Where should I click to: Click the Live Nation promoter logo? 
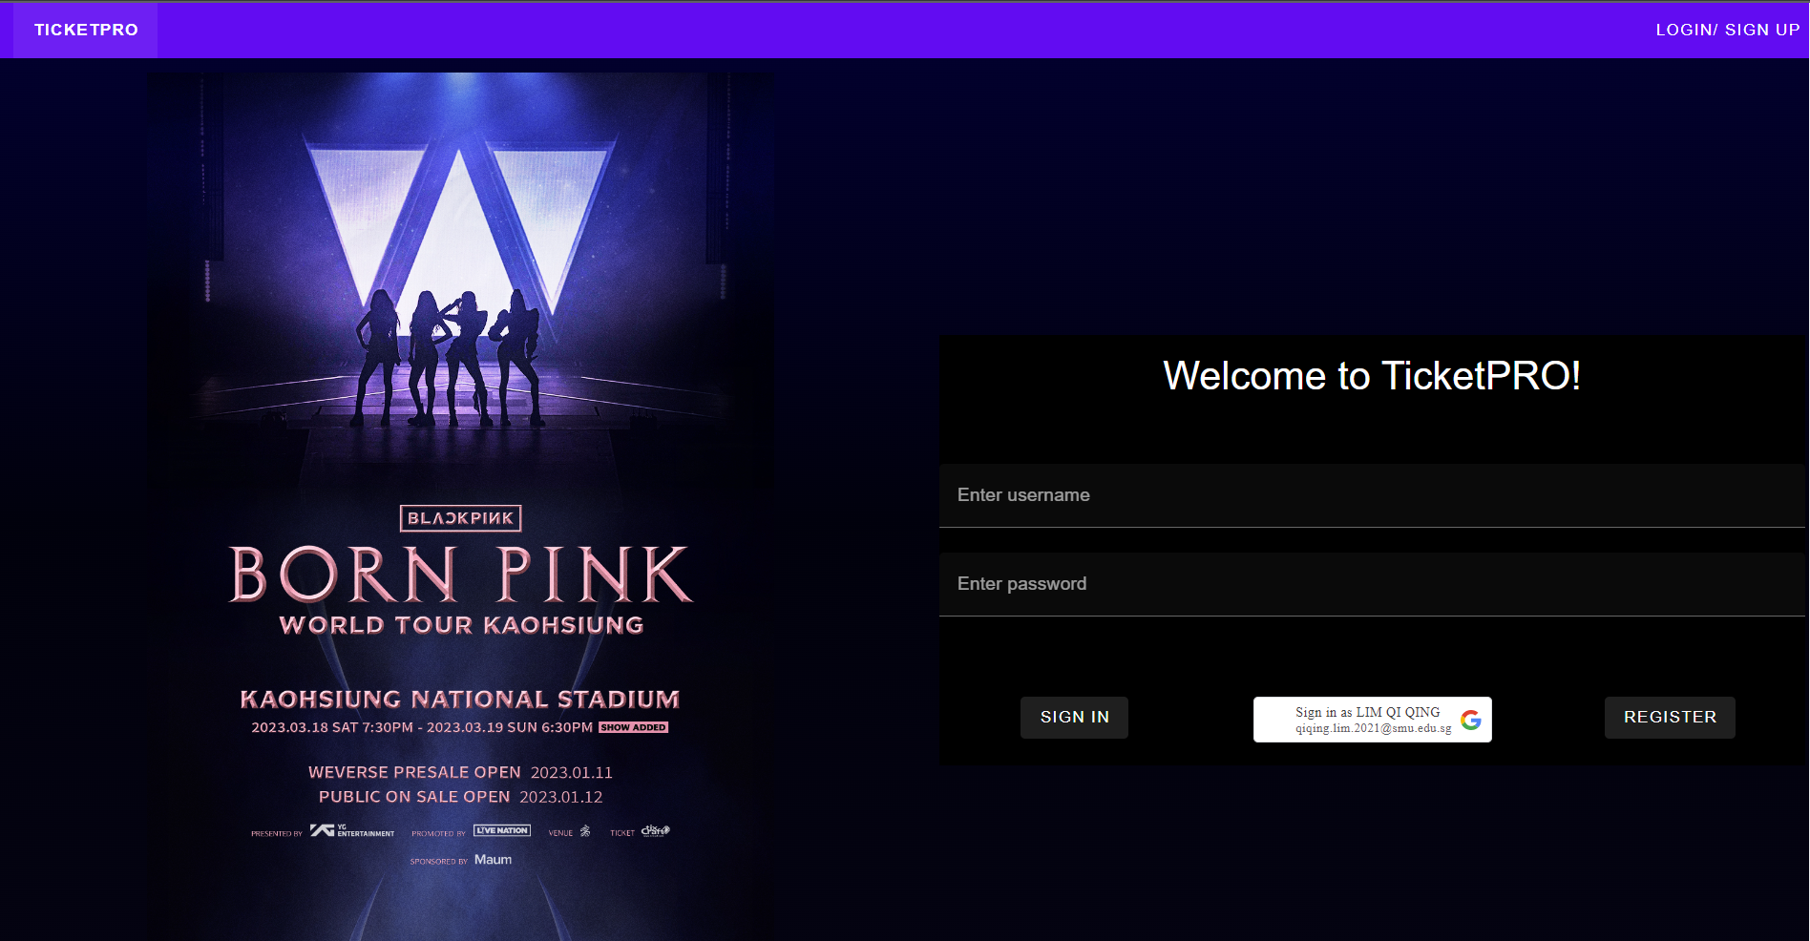coord(501,831)
